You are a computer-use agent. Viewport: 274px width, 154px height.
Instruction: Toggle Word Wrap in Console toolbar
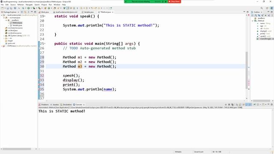click(x=244, y=104)
